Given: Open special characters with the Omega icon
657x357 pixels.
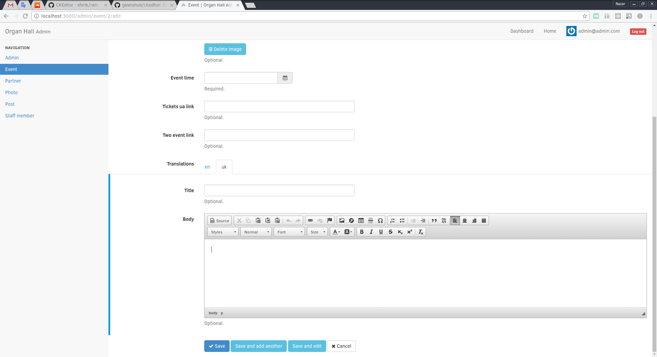Looking at the screenshot, I should click(x=380, y=220).
